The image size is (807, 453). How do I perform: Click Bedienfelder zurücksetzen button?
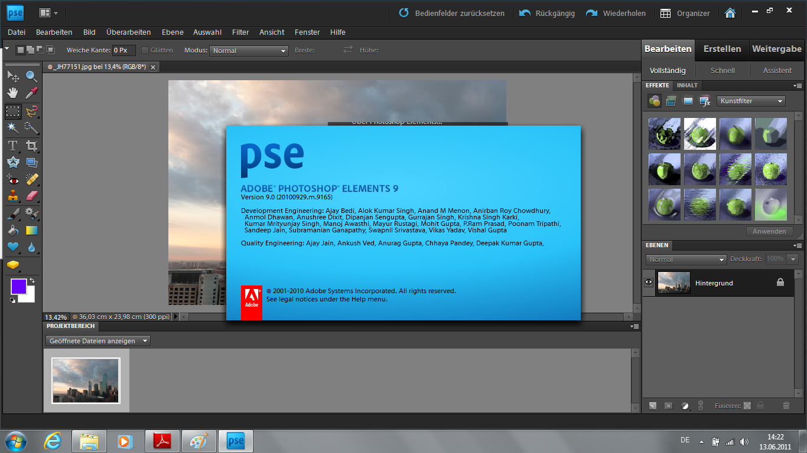coord(452,13)
